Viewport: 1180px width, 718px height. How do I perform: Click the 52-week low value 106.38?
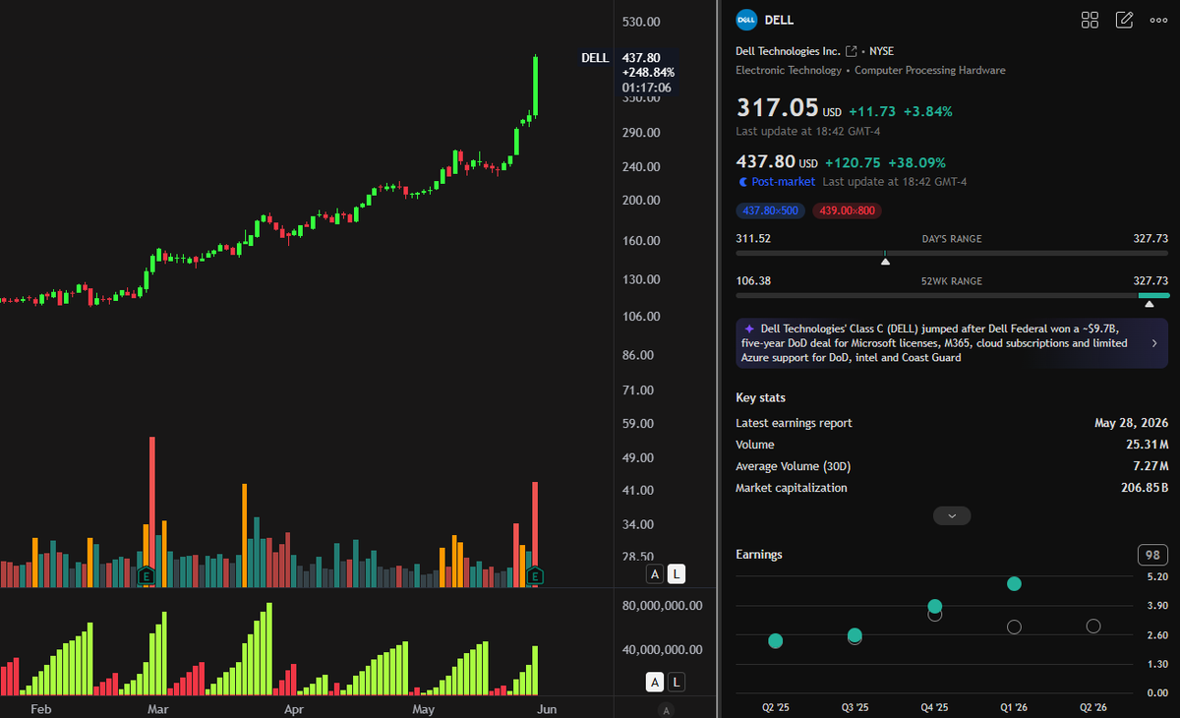click(x=753, y=281)
